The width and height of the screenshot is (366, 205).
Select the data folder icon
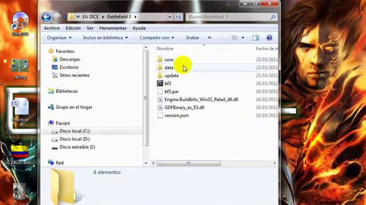[x=160, y=67]
